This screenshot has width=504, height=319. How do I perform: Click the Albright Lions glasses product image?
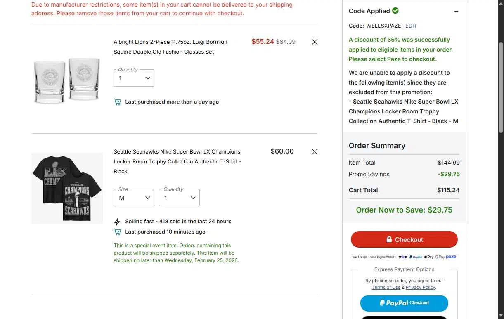pyautogui.click(x=67, y=80)
